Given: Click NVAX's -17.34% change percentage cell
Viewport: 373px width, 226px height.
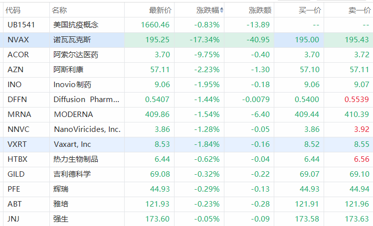Looking at the screenshot, I should [x=205, y=40].
